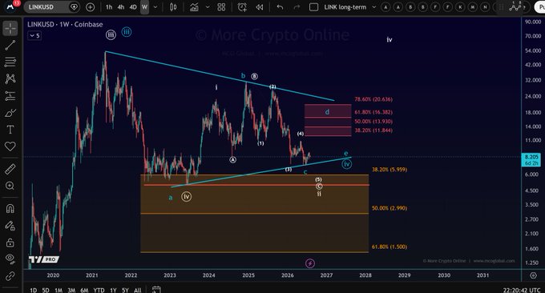Set the date range to 3M
Viewport: 545px width, 293px height.
coord(71,290)
